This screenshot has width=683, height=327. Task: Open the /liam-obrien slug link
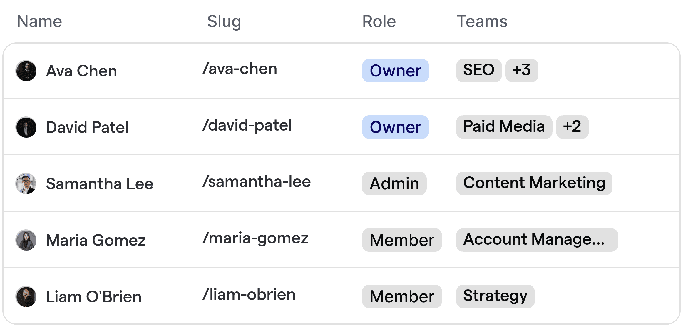click(249, 294)
